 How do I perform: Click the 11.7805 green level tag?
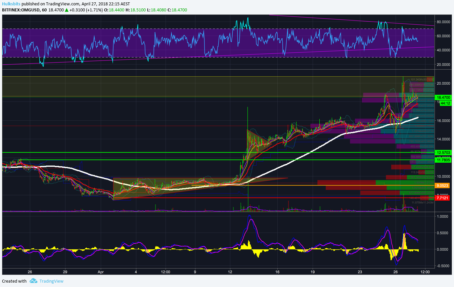tap(444, 160)
